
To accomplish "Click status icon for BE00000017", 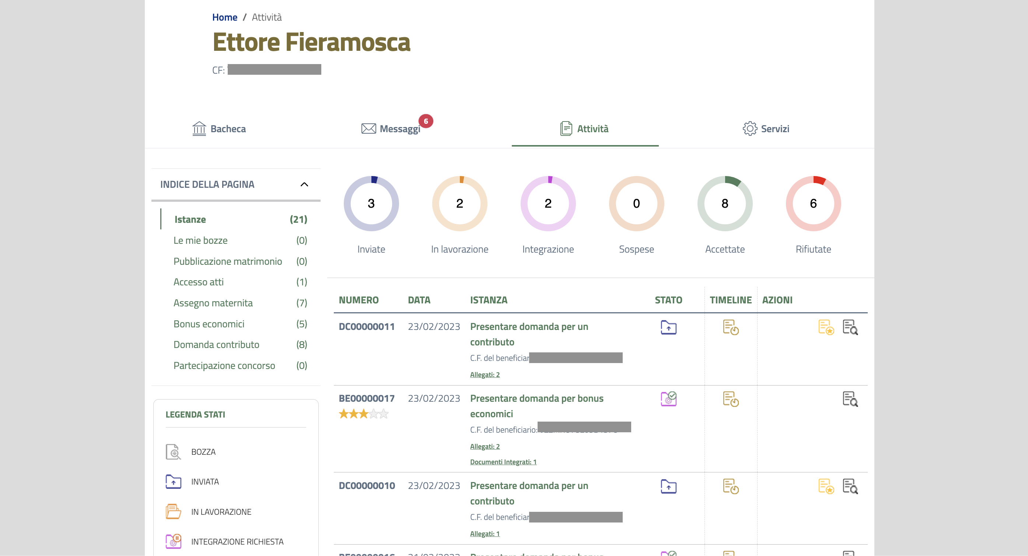I will pyautogui.click(x=668, y=399).
